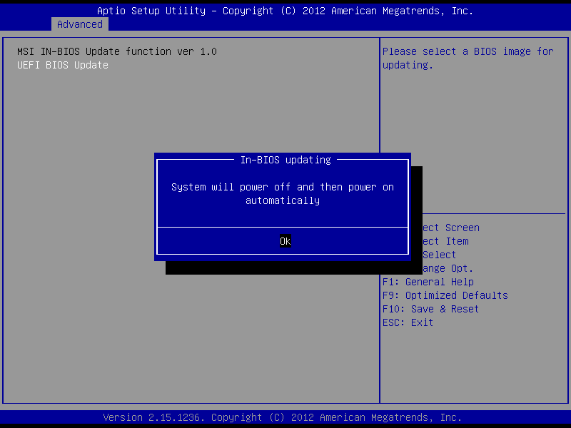Click the In-BIOS updating dialog title
The image size is (571, 428).
tap(285, 160)
